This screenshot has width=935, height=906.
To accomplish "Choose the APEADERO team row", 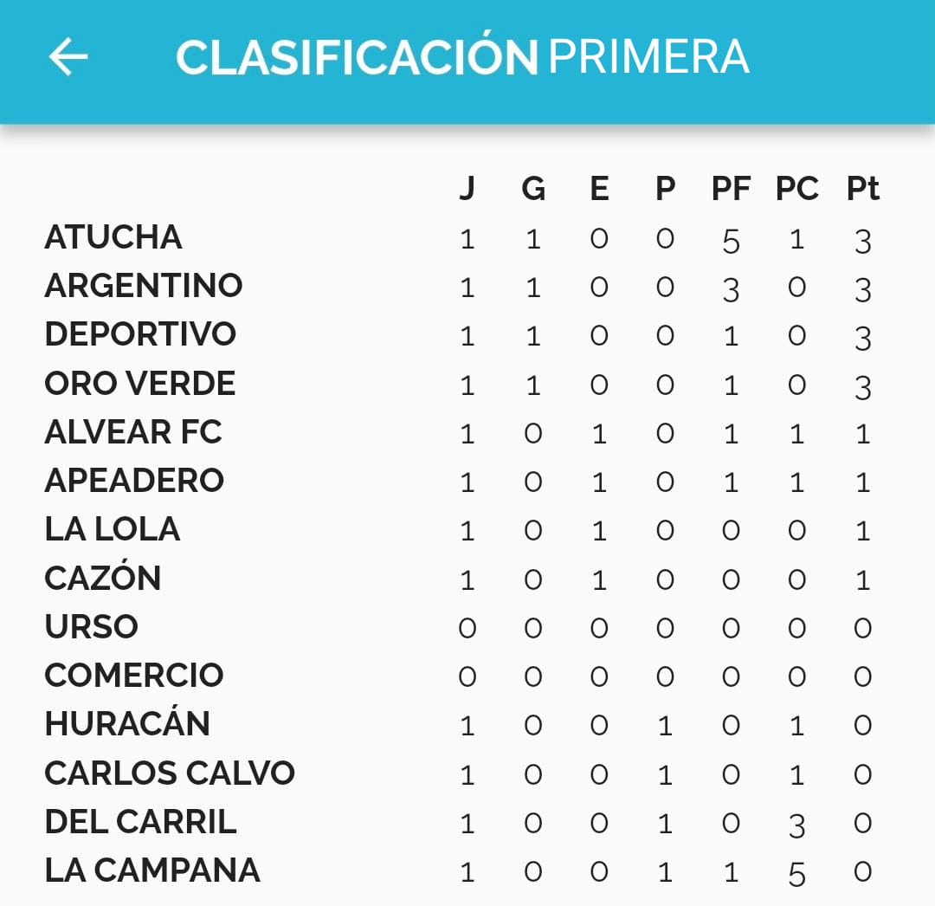I will [134, 481].
